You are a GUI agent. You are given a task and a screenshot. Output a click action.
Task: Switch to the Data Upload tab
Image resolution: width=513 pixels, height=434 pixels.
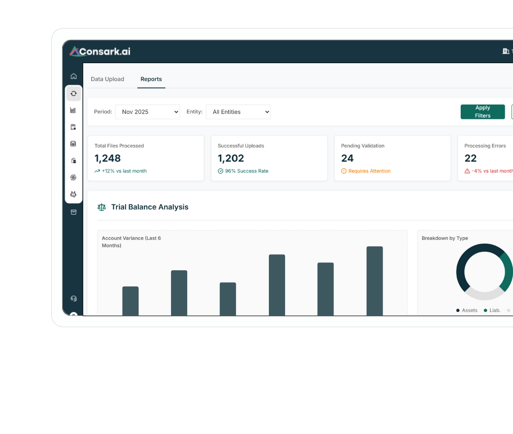(x=107, y=79)
